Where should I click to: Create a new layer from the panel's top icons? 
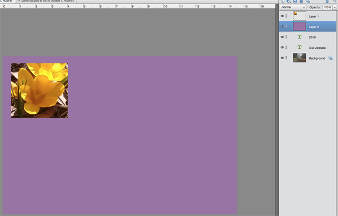(x=282, y=1)
